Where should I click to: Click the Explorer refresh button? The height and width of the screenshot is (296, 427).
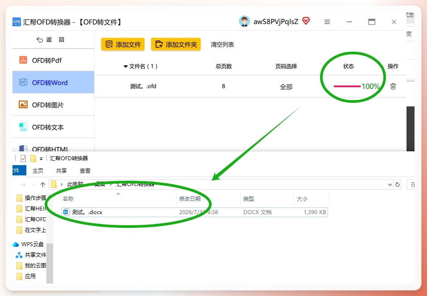[397, 184]
